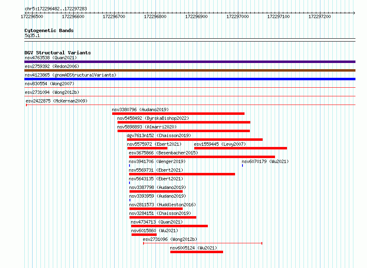The image size is (367, 268).
Task: Click ruler position 172296600
Action: pos(73,16)
